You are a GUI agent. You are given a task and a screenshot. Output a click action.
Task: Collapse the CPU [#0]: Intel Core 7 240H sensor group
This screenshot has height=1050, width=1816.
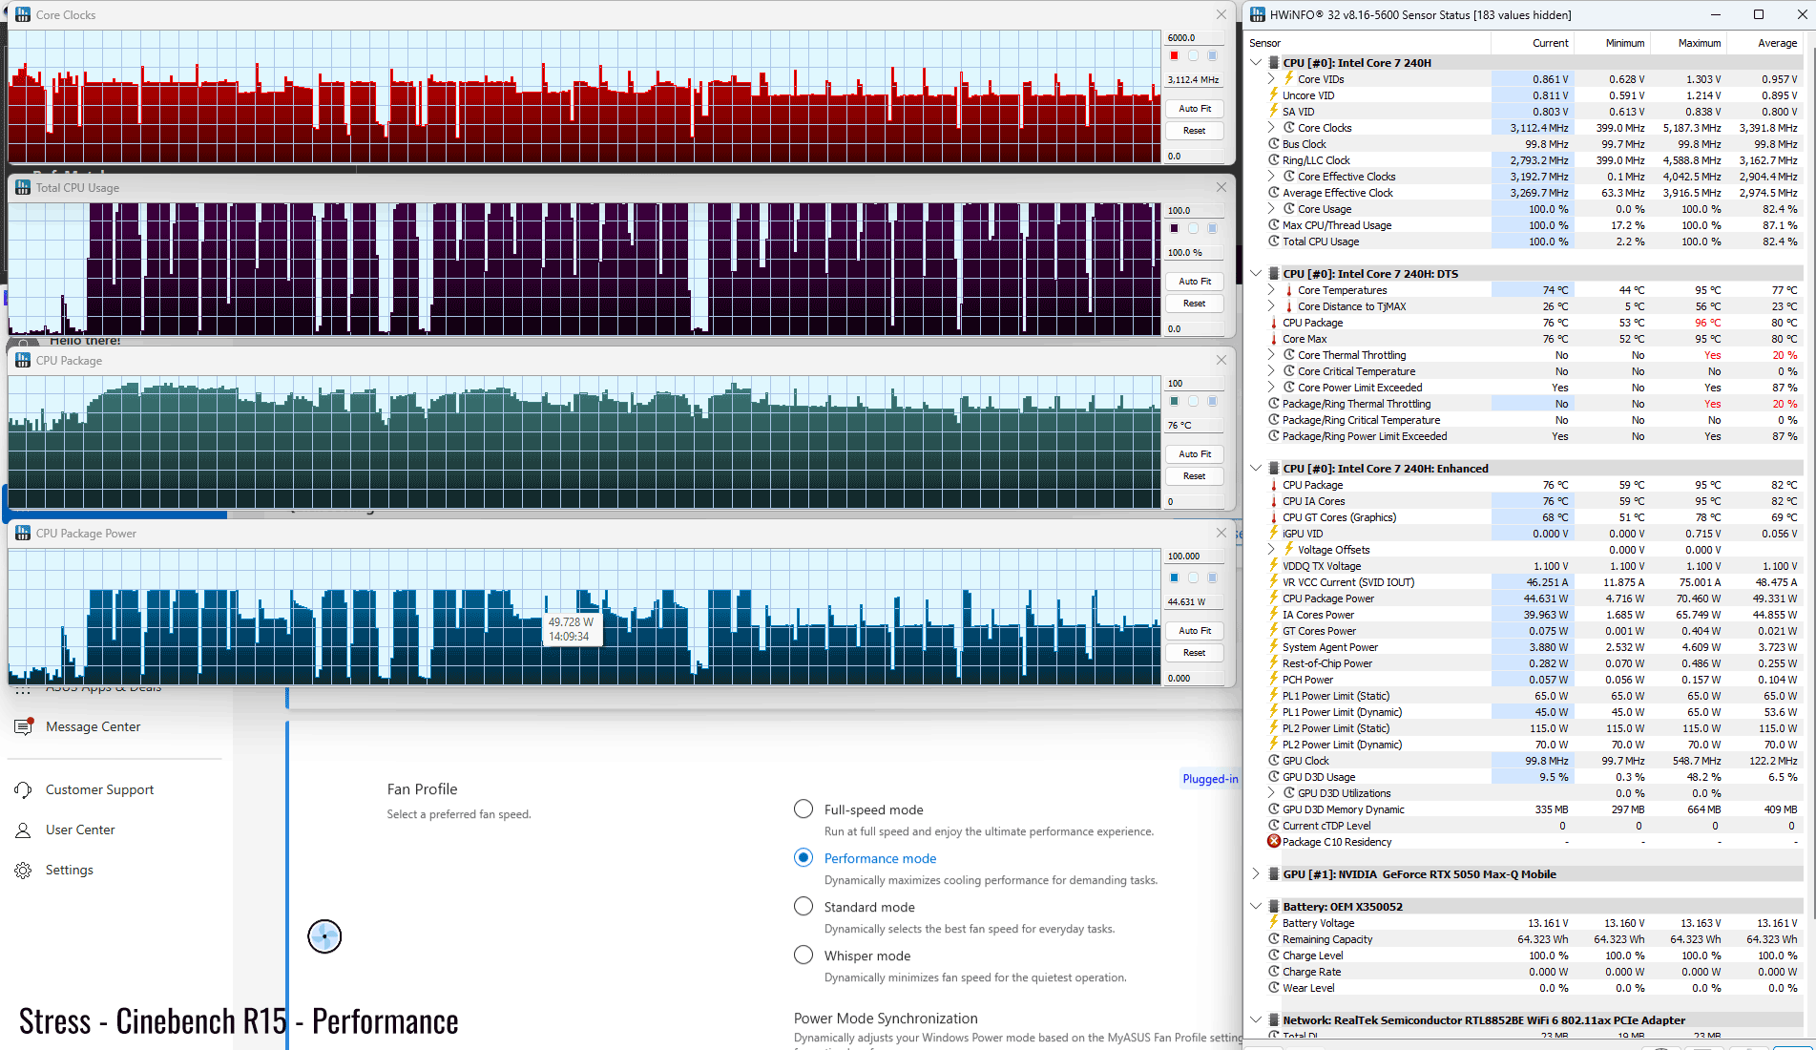(x=1256, y=63)
